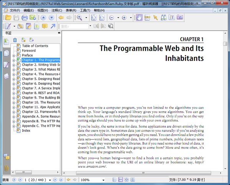The height and width of the screenshot is (185, 230).
Task: Open the Attachments paperclip panel
Action: (6, 168)
